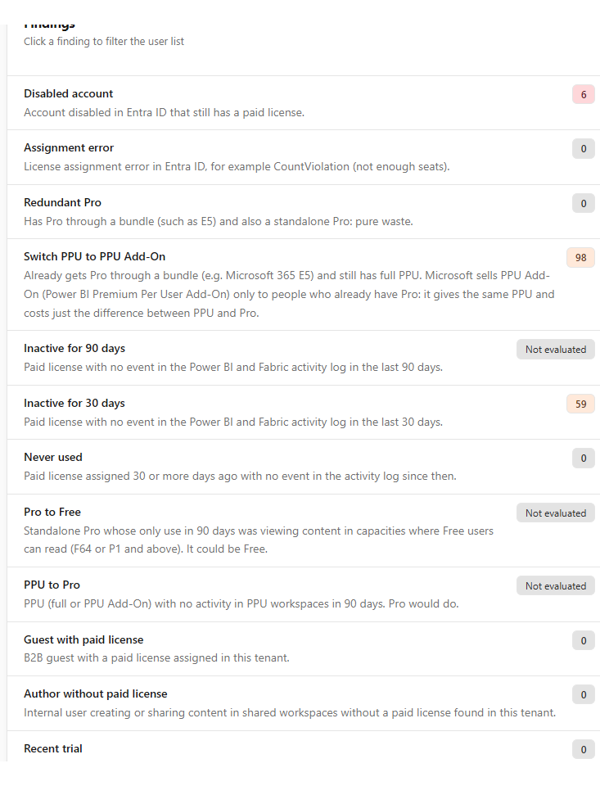This screenshot has width=600, height=786.
Task: Select the Assignment error finding
Action: [x=303, y=157]
